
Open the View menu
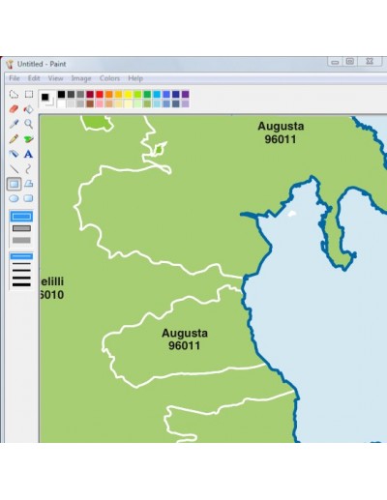[x=55, y=78]
